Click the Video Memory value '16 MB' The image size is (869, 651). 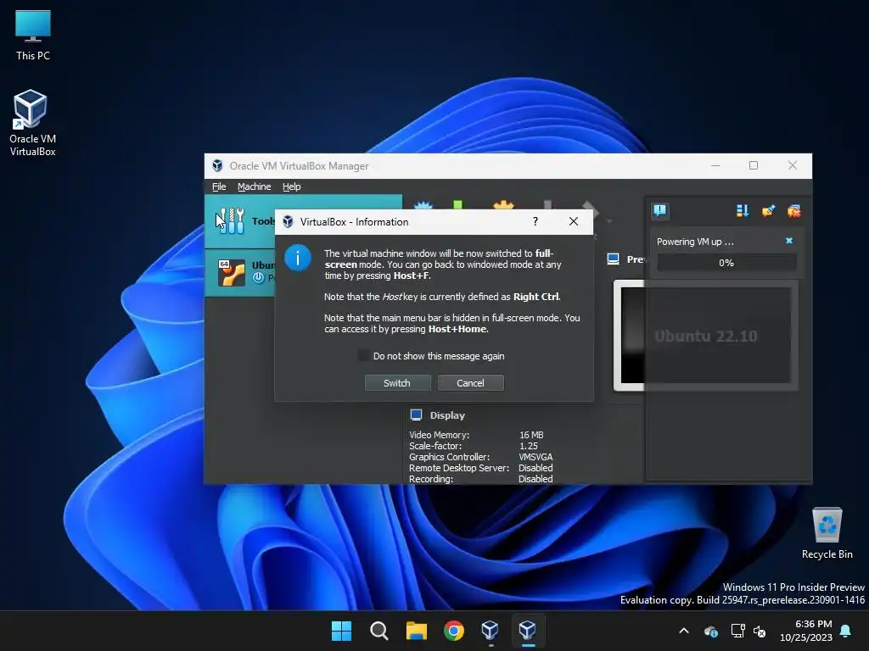click(x=531, y=435)
